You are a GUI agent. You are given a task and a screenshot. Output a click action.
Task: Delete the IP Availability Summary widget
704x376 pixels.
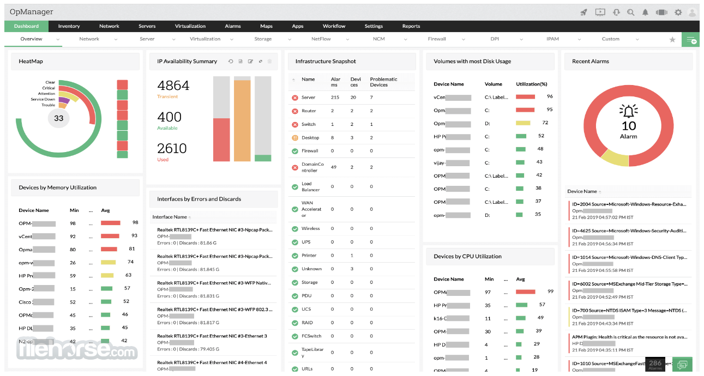coord(269,62)
